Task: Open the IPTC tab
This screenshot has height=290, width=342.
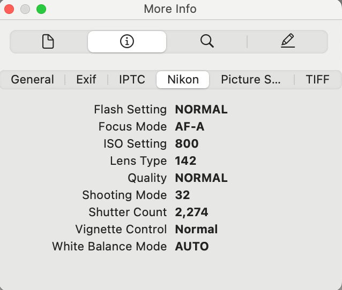Action: pos(132,80)
